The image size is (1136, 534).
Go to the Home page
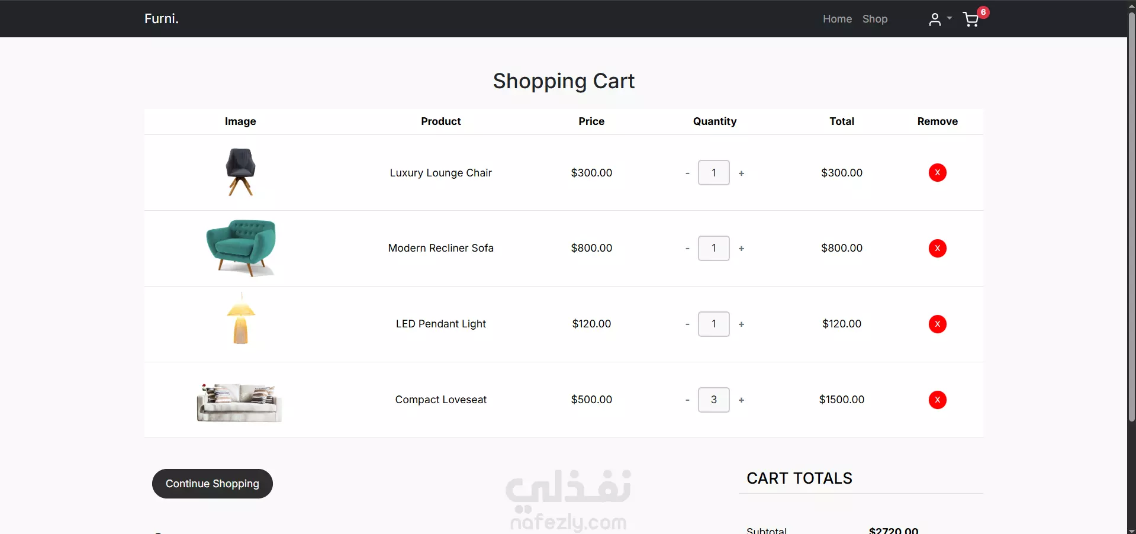[837, 19]
